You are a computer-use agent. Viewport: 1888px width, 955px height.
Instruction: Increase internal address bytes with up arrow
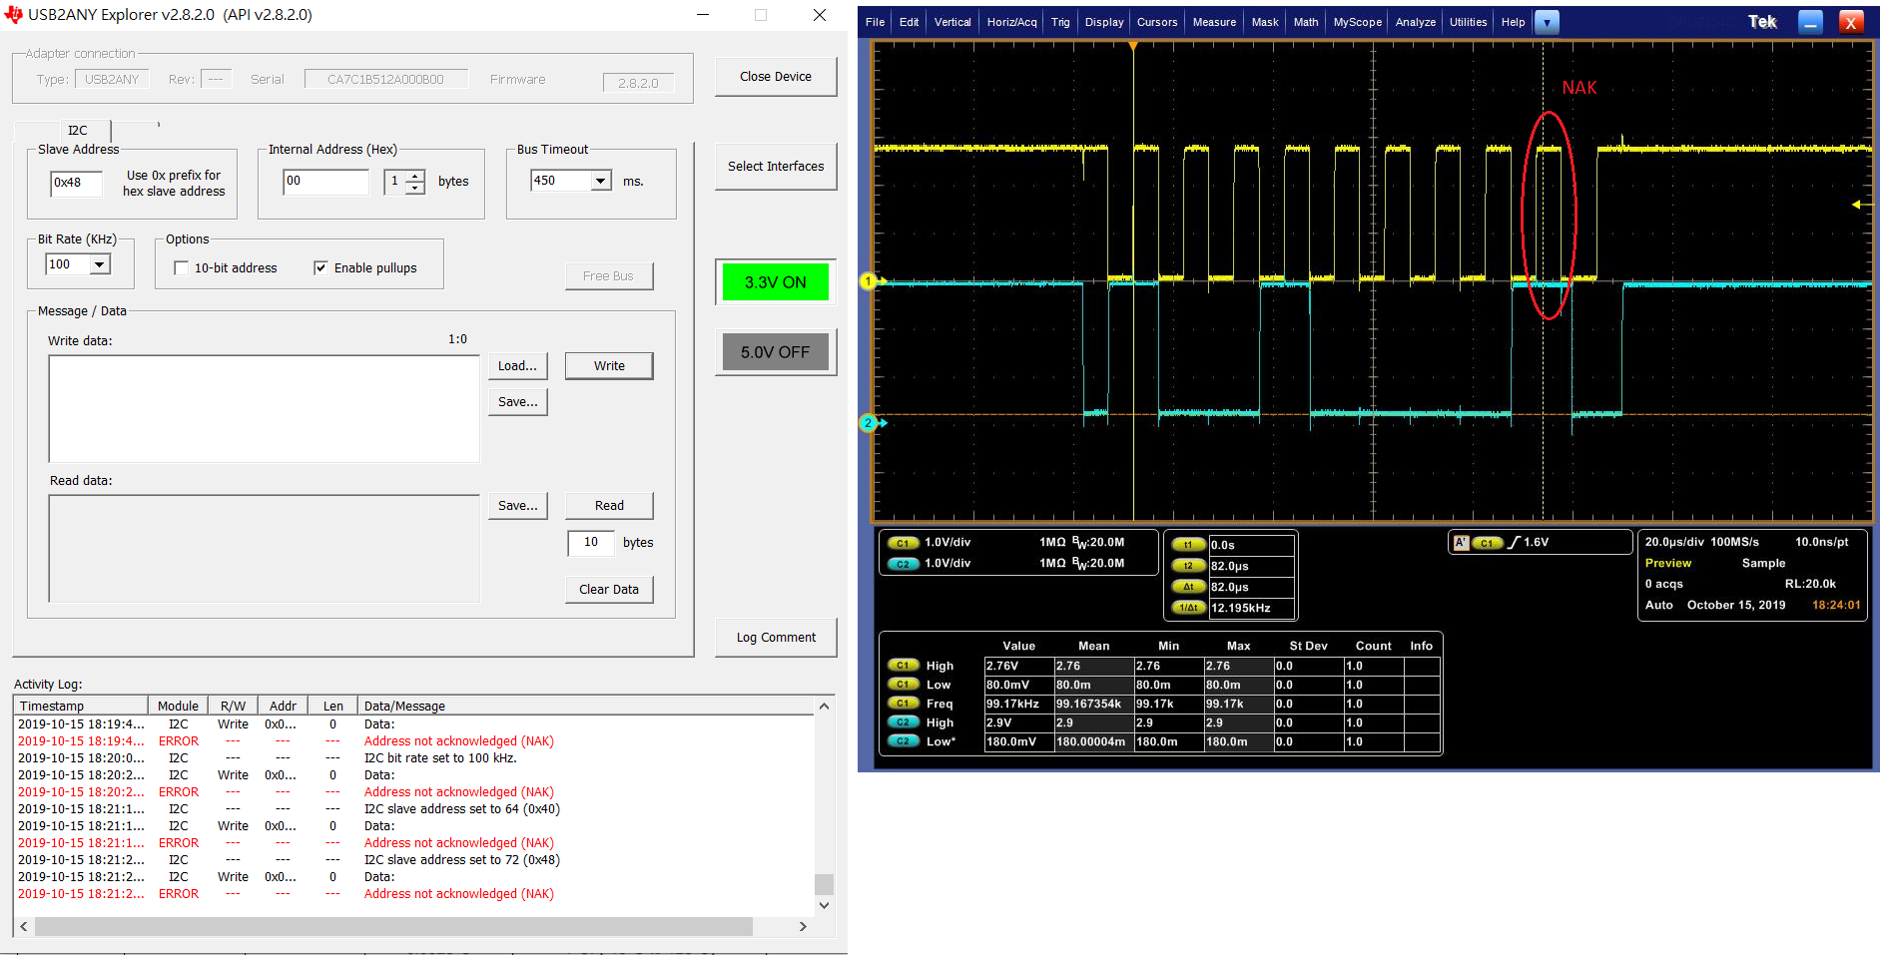tap(415, 176)
